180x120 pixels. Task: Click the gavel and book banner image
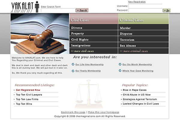(x=40, y=34)
